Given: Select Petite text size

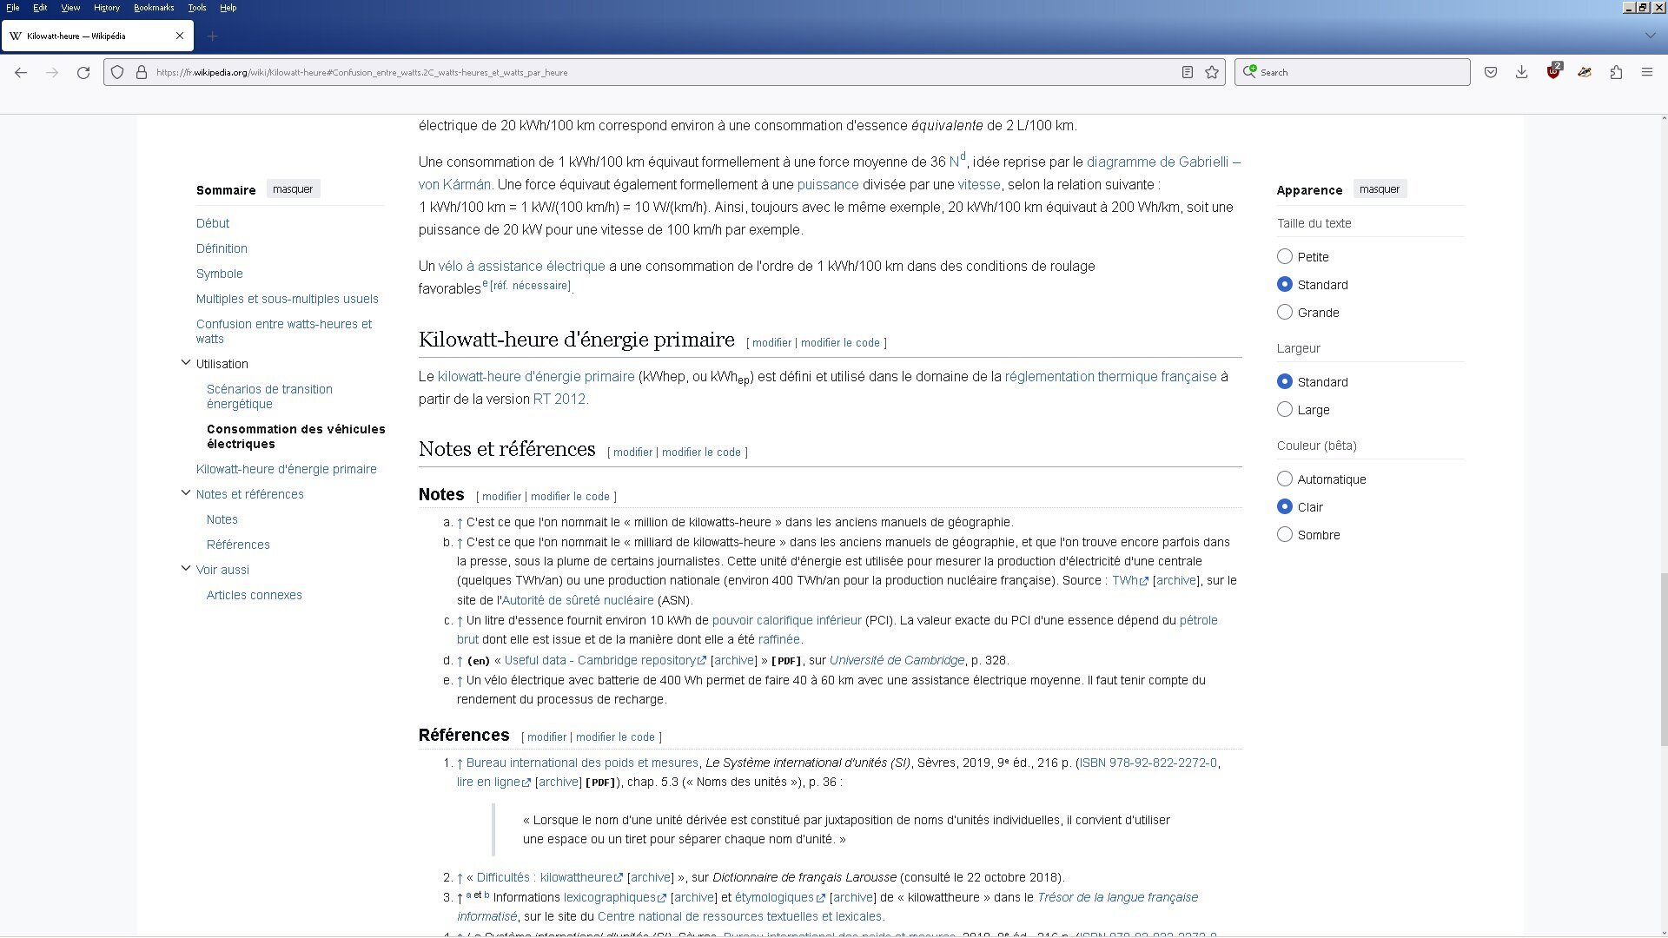Looking at the screenshot, I should tap(1285, 256).
